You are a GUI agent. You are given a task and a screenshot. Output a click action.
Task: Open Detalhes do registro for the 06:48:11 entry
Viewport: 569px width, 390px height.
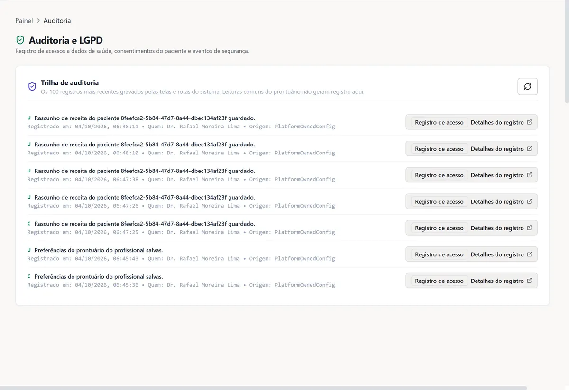pyautogui.click(x=501, y=122)
